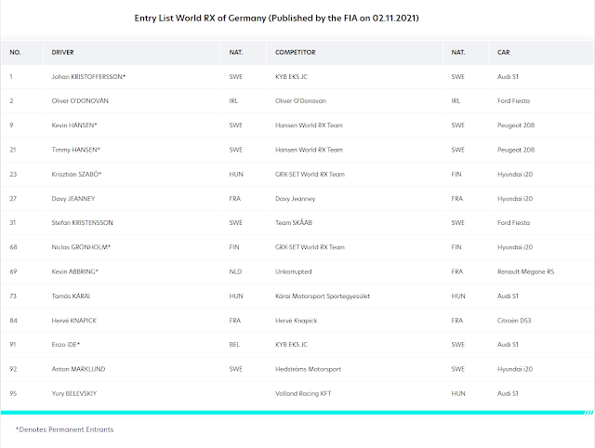Select driver 'Oliver O'DONOVAN'
Viewport: 595px width, 448px height.
80,101
